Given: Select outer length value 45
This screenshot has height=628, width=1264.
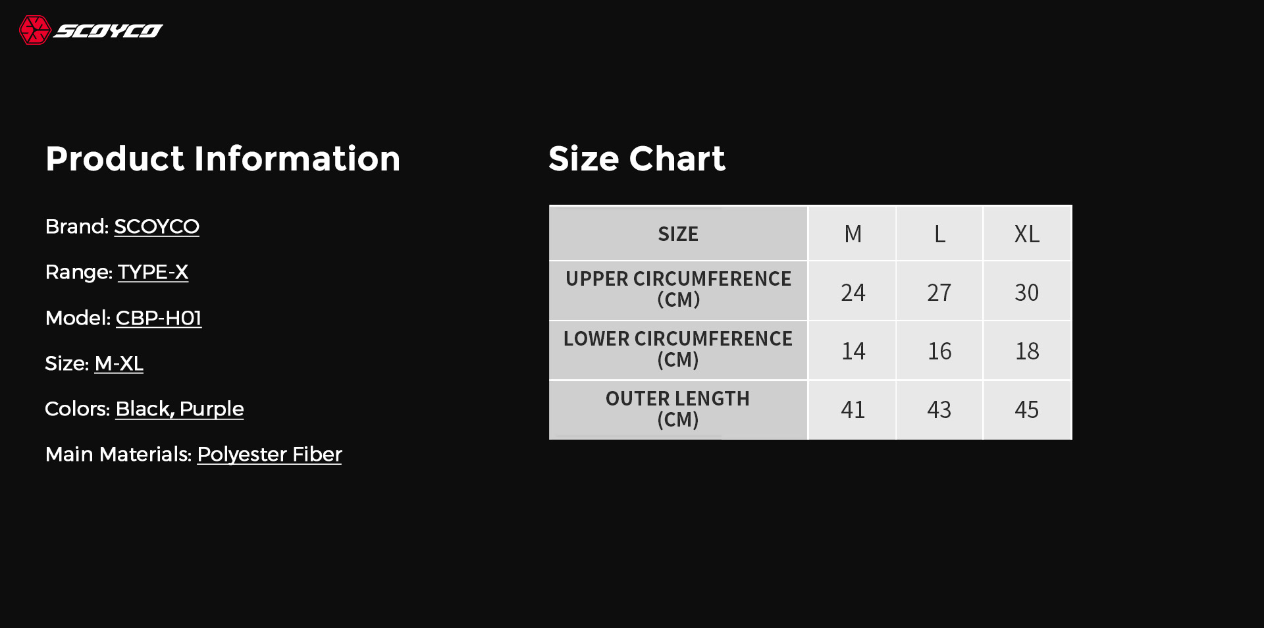Looking at the screenshot, I should coord(1027,409).
